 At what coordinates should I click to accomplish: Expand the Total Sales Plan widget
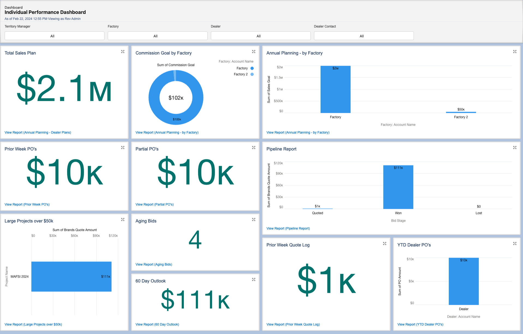pos(123,52)
